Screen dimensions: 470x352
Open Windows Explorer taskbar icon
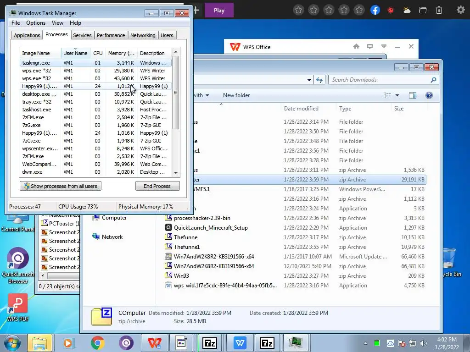click(x=40, y=343)
